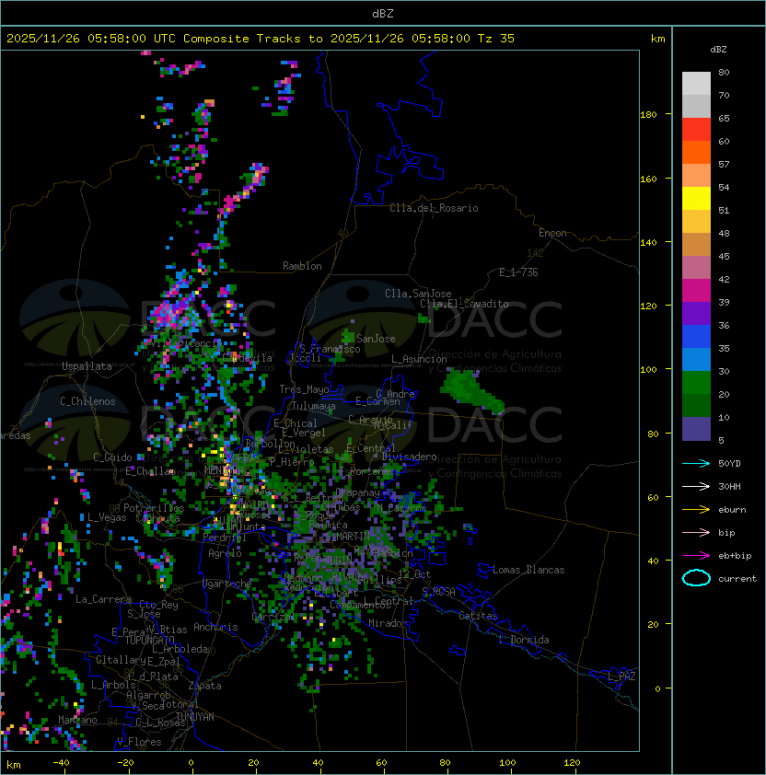Click the Tres_Mayo place label
This screenshot has width=766, height=775.
[x=304, y=389]
